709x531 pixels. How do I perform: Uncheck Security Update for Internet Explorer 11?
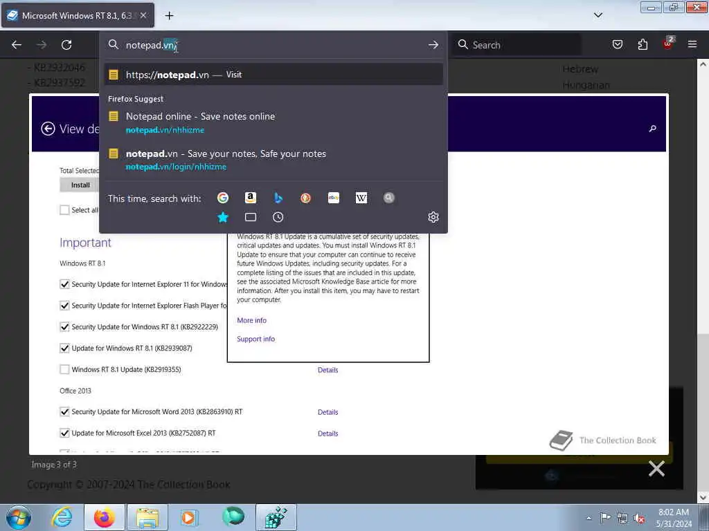click(64, 284)
